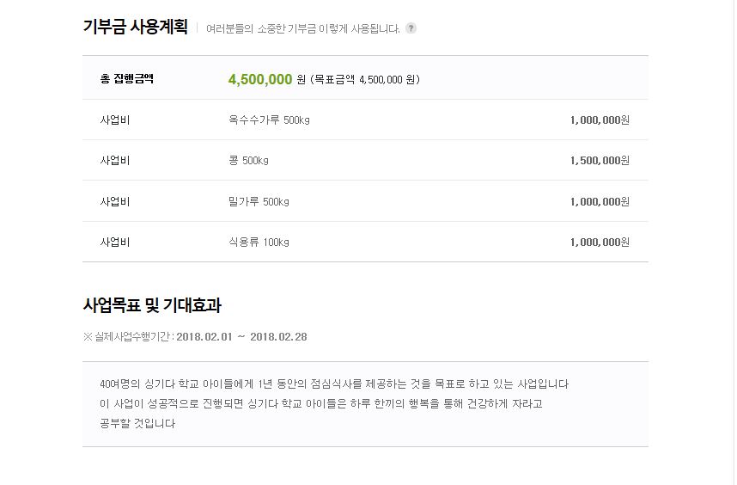Click the 1,500,000원 amount

pyautogui.click(x=600, y=161)
